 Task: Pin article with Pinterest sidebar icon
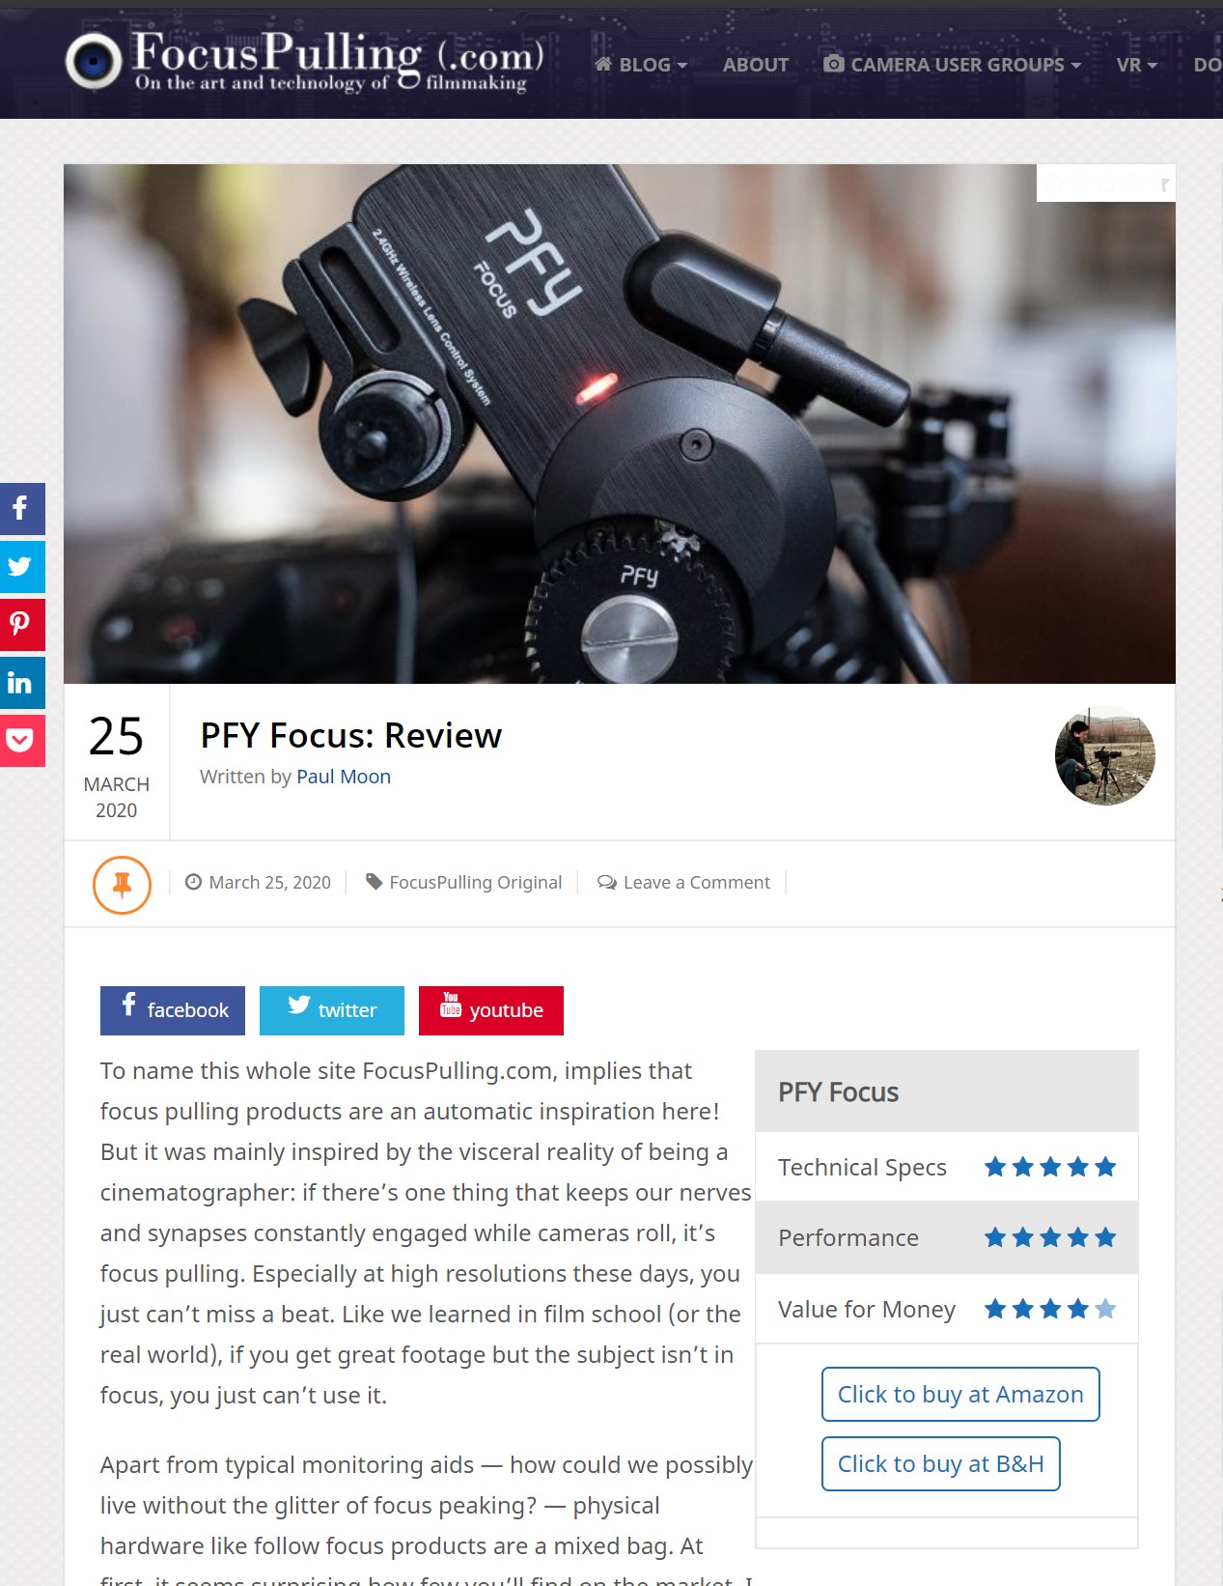[x=21, y=625]
